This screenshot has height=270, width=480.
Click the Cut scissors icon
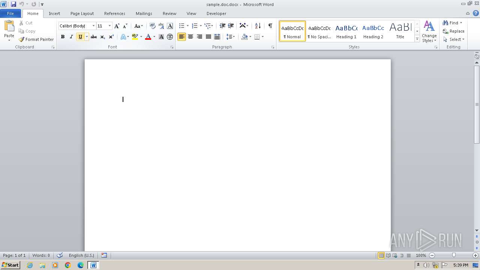(21, 23)
